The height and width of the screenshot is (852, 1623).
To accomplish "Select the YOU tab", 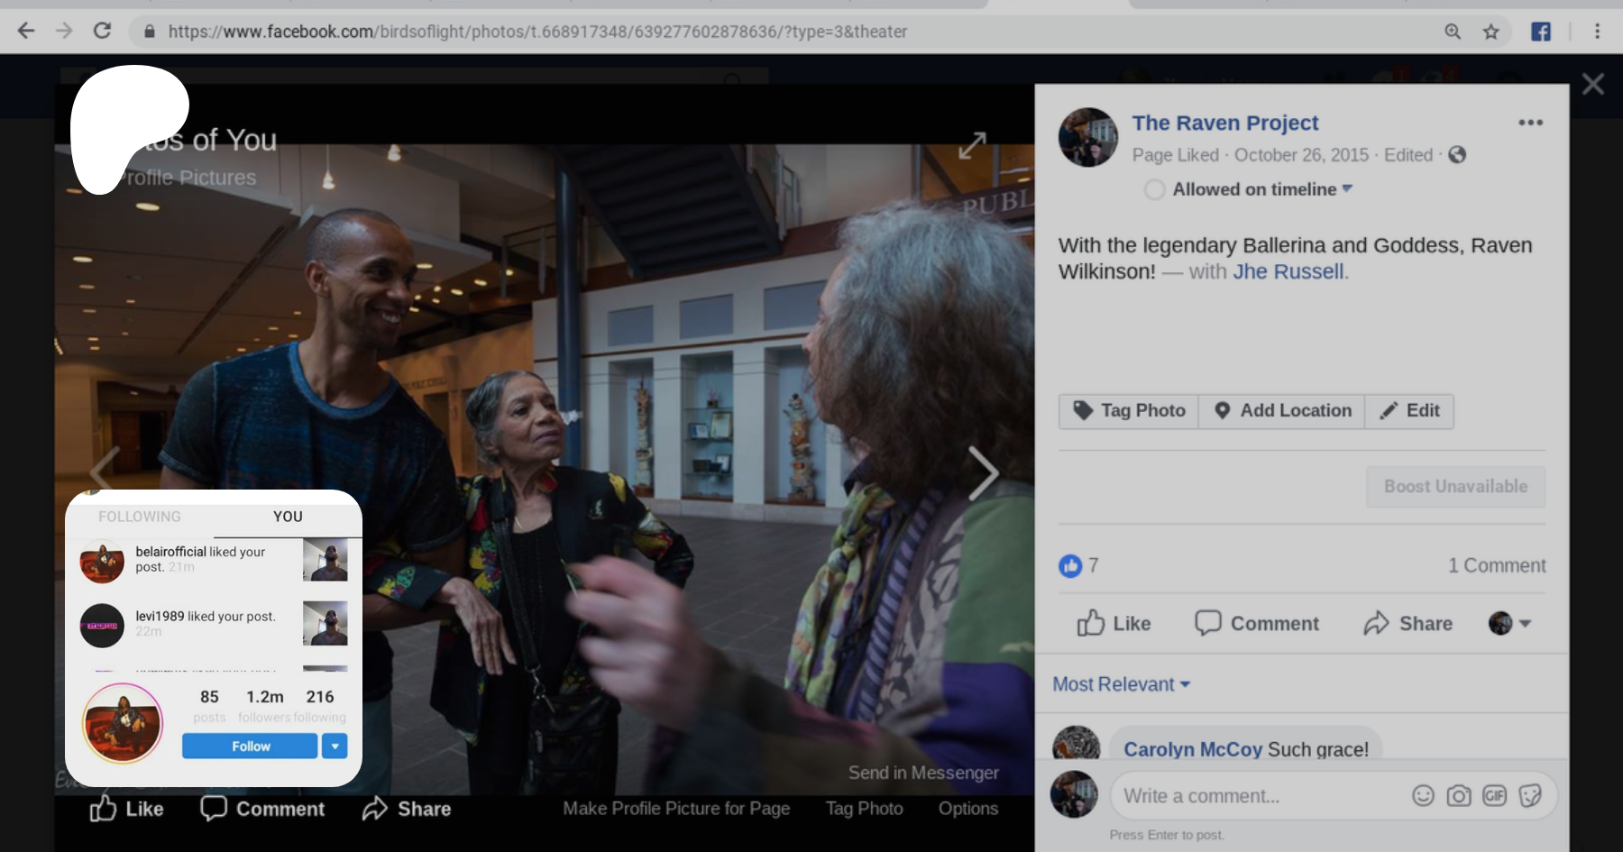I will 288,517.
